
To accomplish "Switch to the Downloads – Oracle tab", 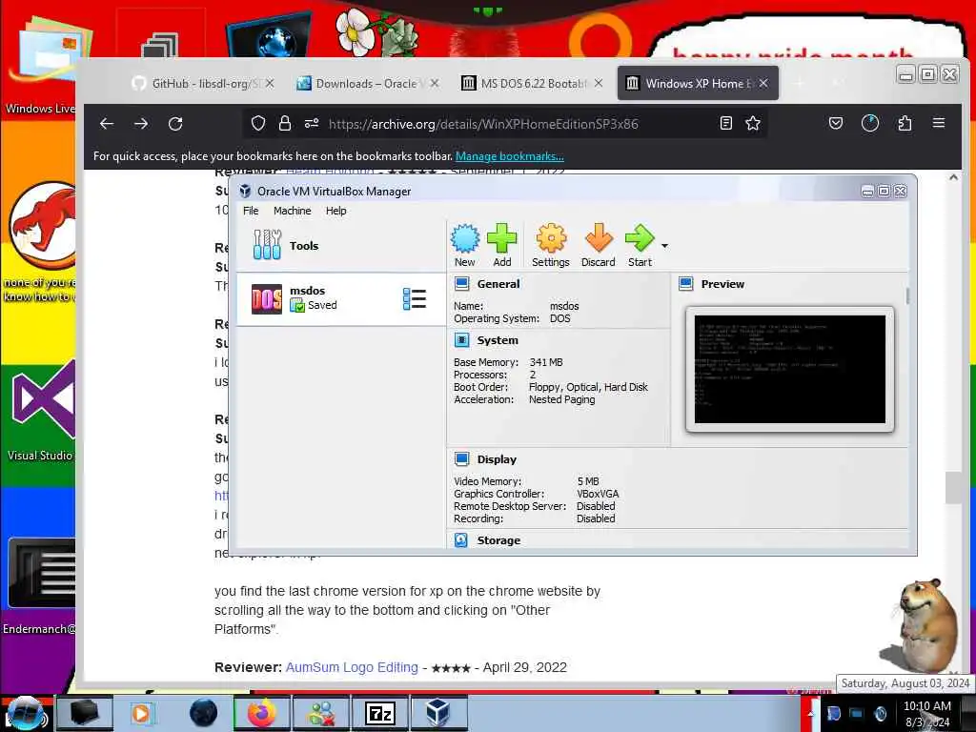I will coord(366,84).
